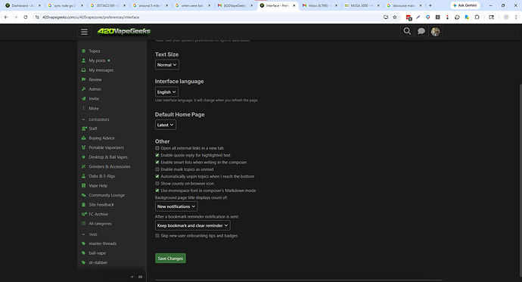Open the ball-vape tag link
This screenshot has height=282, width=522.
click(x=97, y=253)
